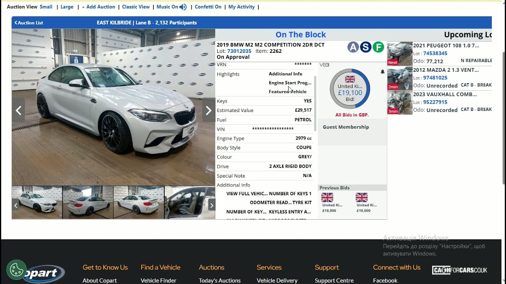This screenshot has height=284, width=506.
Task: Open cookie preferences icon
Action: 17,270
